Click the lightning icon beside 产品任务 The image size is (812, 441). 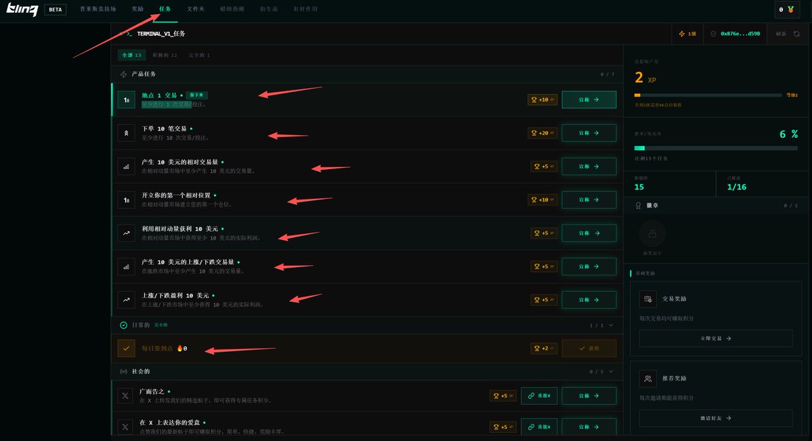coord(123,74)
